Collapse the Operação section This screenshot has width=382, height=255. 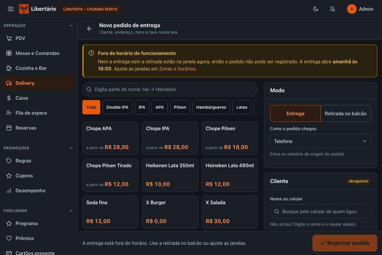pyautogui.click(x=71, y=25)
